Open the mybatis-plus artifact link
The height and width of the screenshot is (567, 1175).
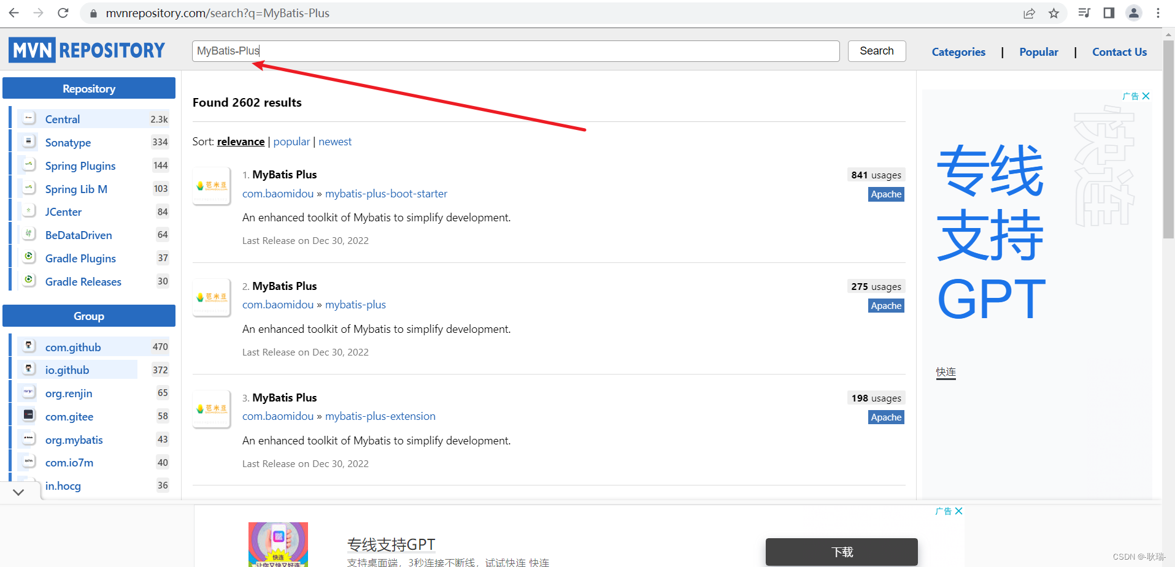(x=355, y=305)
